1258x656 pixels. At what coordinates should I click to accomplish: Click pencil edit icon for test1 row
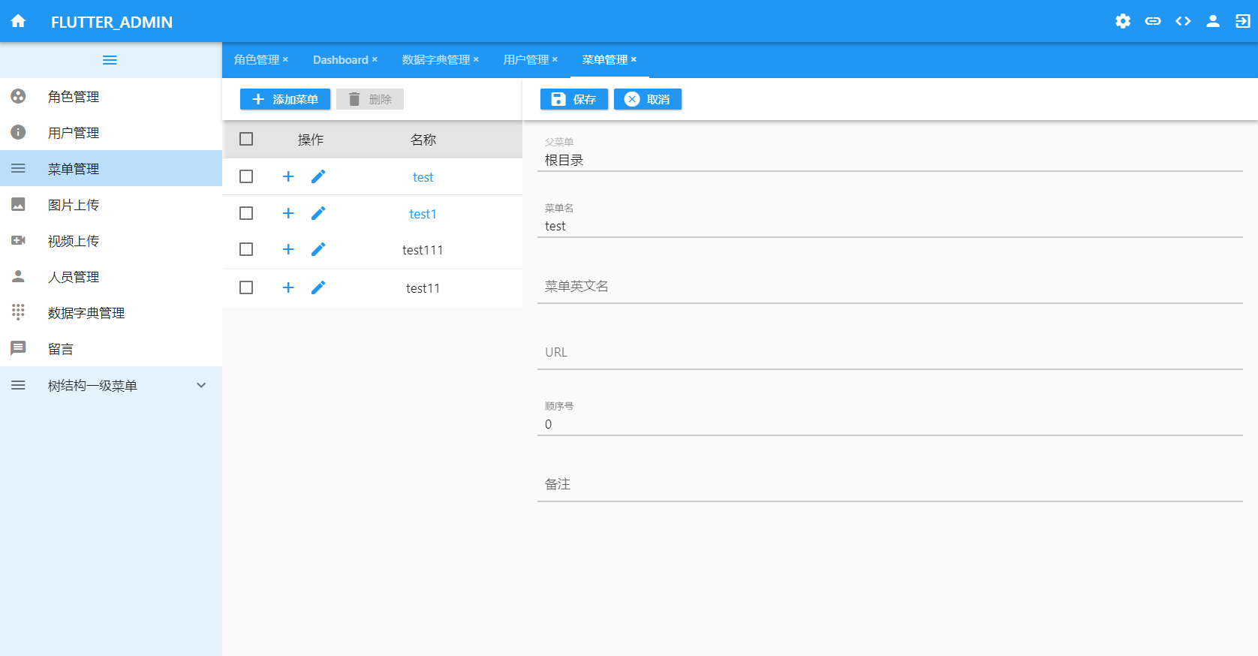[x=318, y=213]
